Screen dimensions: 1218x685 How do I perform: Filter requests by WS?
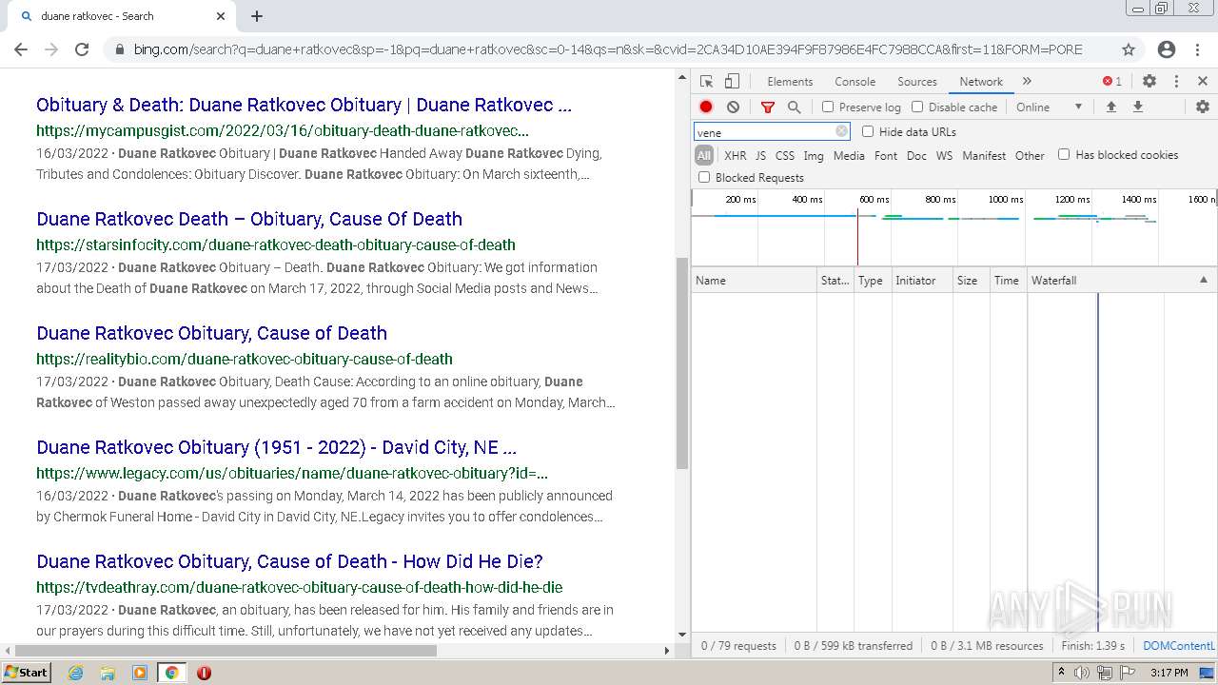[x=944, y=156]
